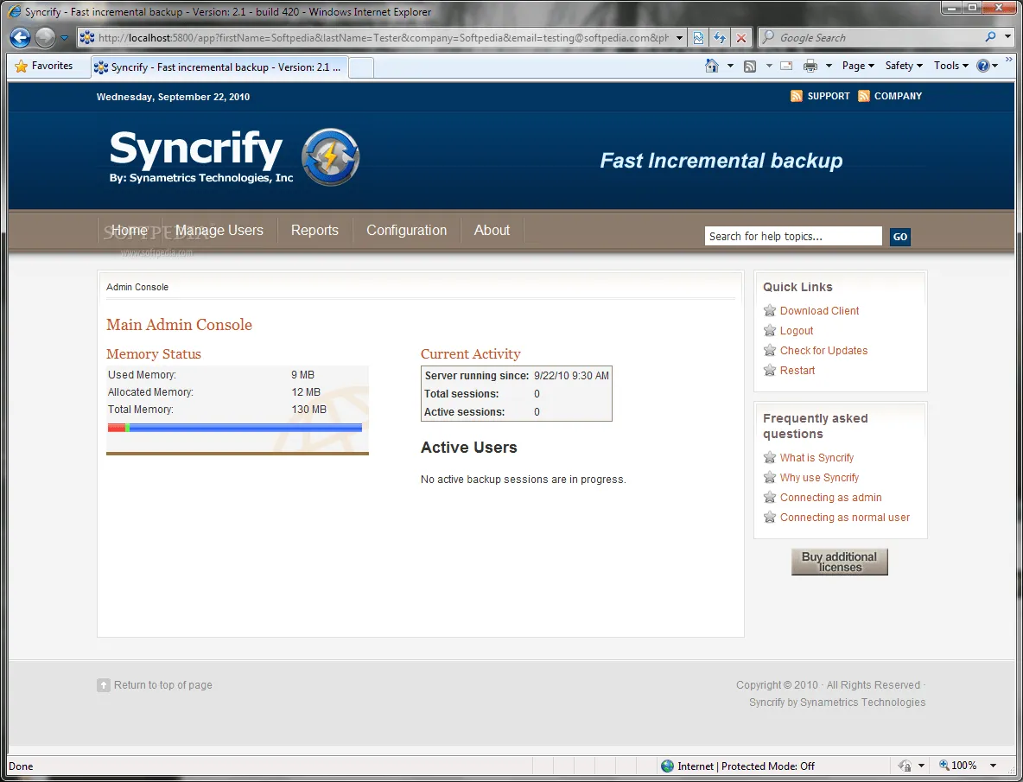Click the Home icon on browser toolbar

(711, 66)
